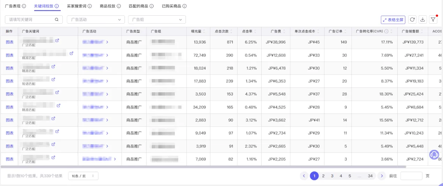
Task: Open keyword external link in 3,919 row
Action: coord(53,144)
